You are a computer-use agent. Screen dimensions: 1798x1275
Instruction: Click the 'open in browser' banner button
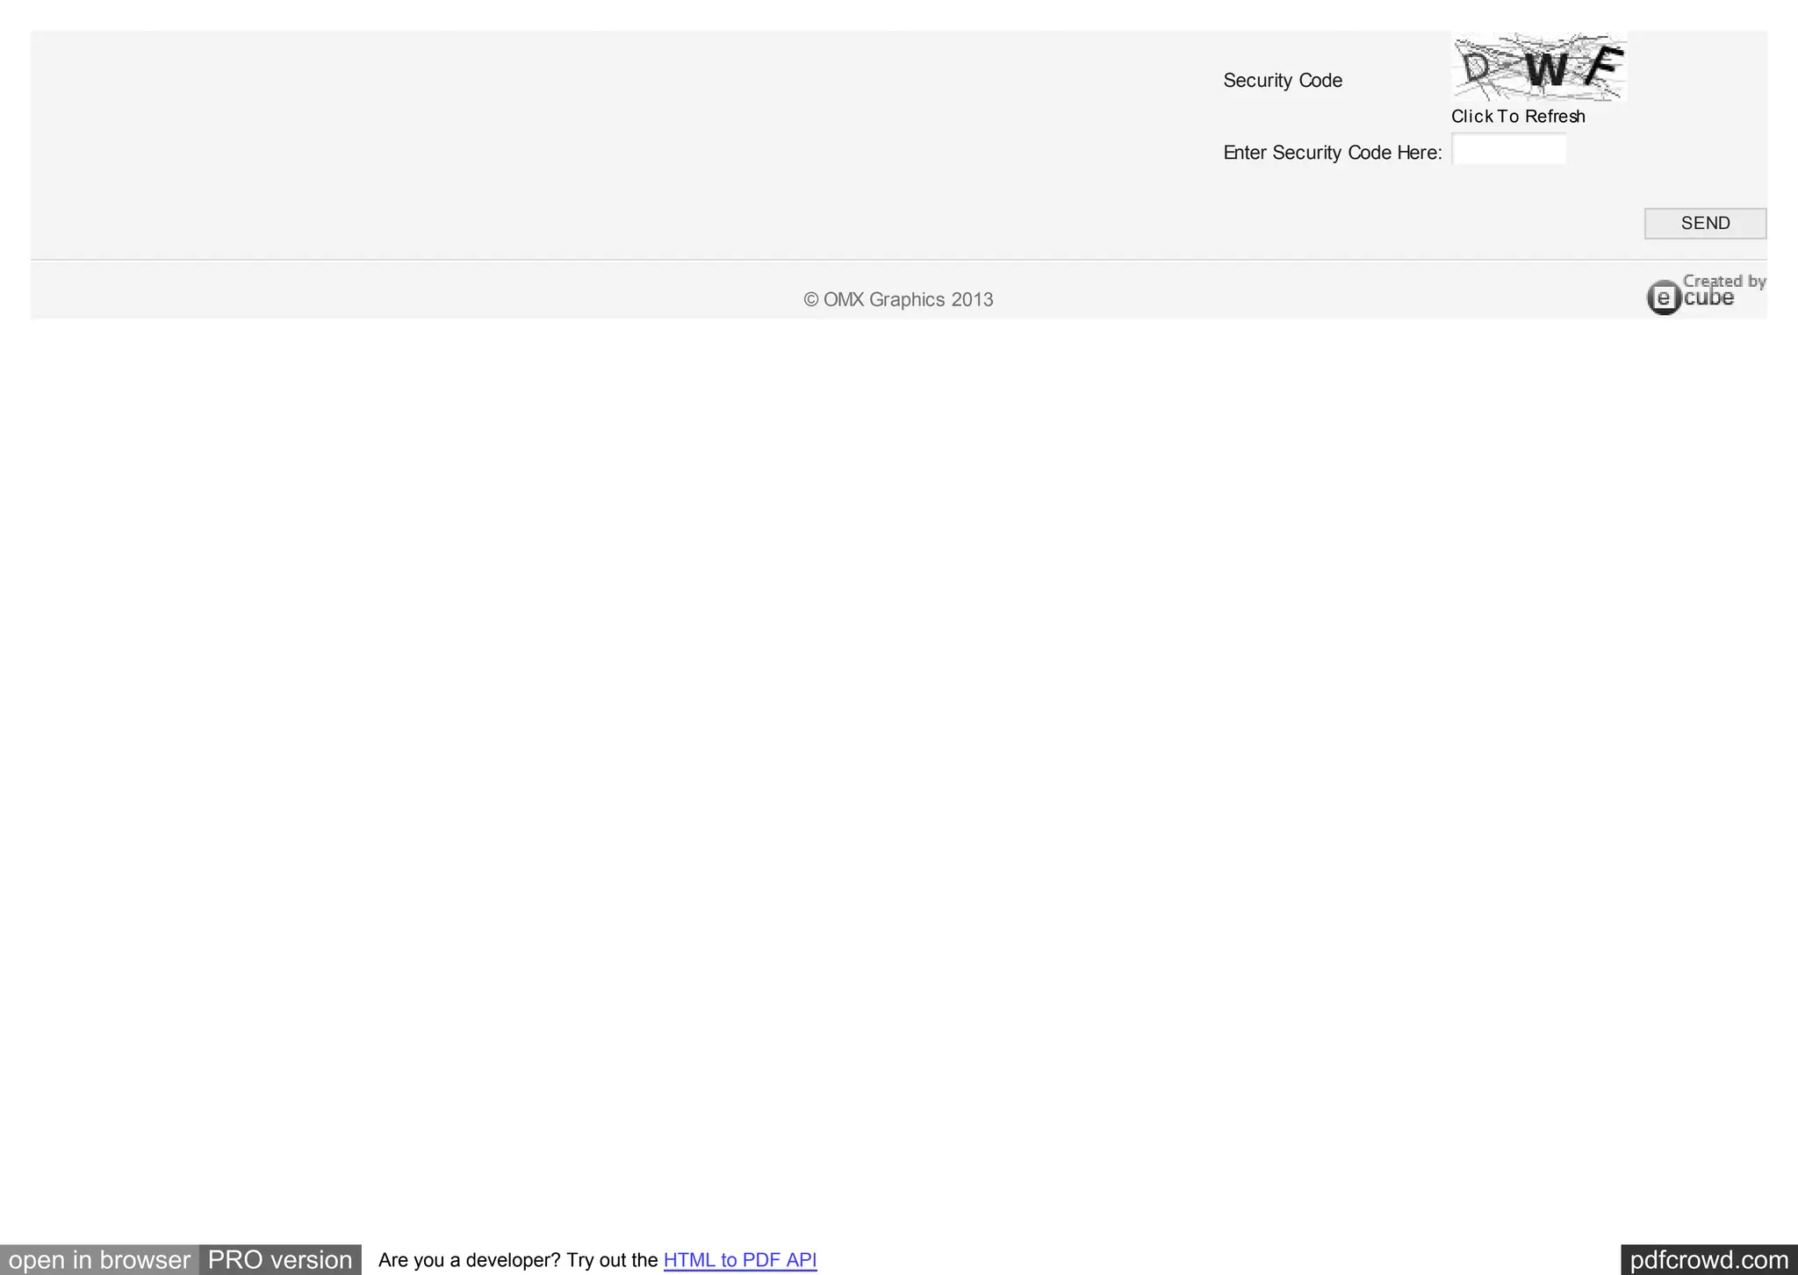click(99, 1260)
